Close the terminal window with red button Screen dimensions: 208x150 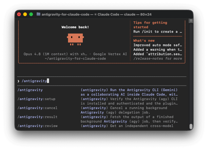coord(19,14)
